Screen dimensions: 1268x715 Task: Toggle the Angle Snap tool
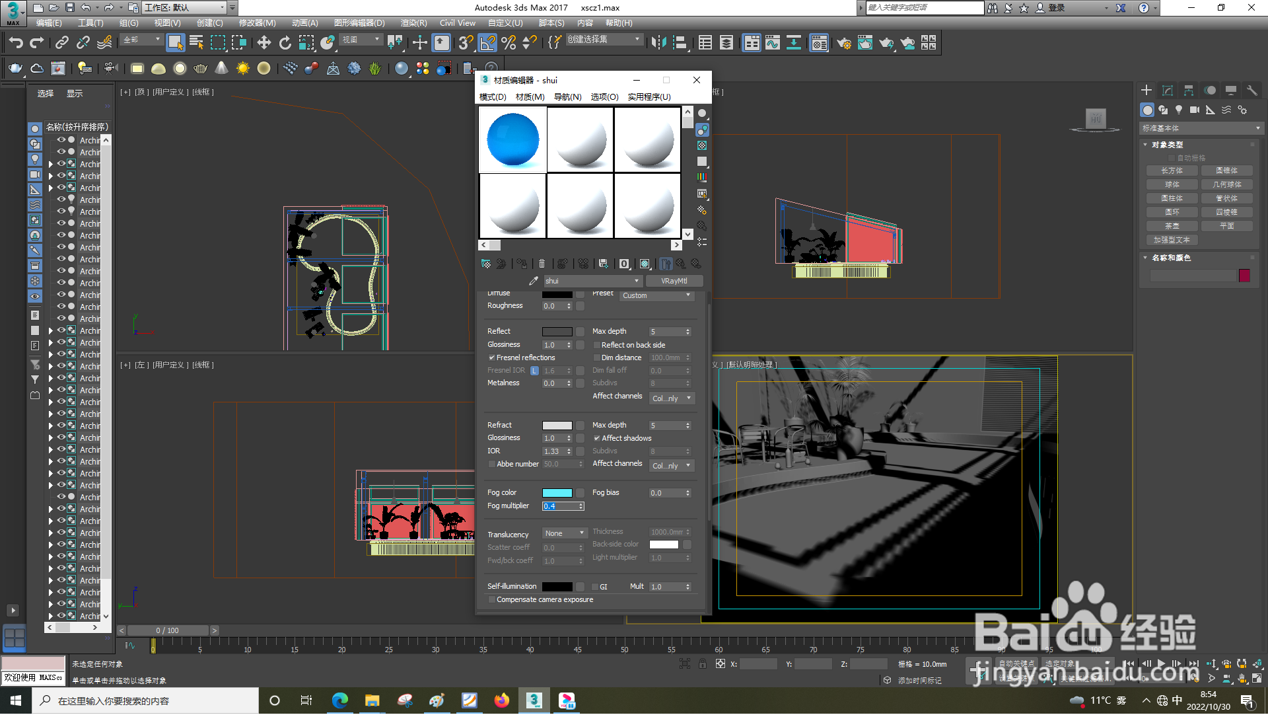tap(487, 43)
